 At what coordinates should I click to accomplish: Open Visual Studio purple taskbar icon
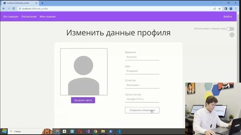[x=88, y=131]
